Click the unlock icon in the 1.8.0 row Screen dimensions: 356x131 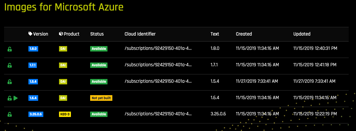pyautogui.click(x=9, y=49)
